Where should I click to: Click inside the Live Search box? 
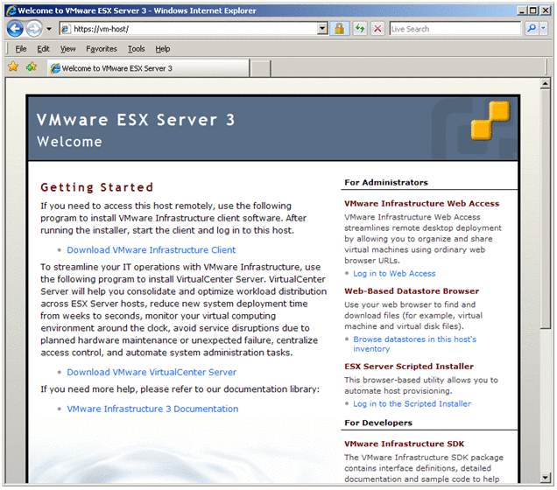pyautogui.click(x=455, y=29)
